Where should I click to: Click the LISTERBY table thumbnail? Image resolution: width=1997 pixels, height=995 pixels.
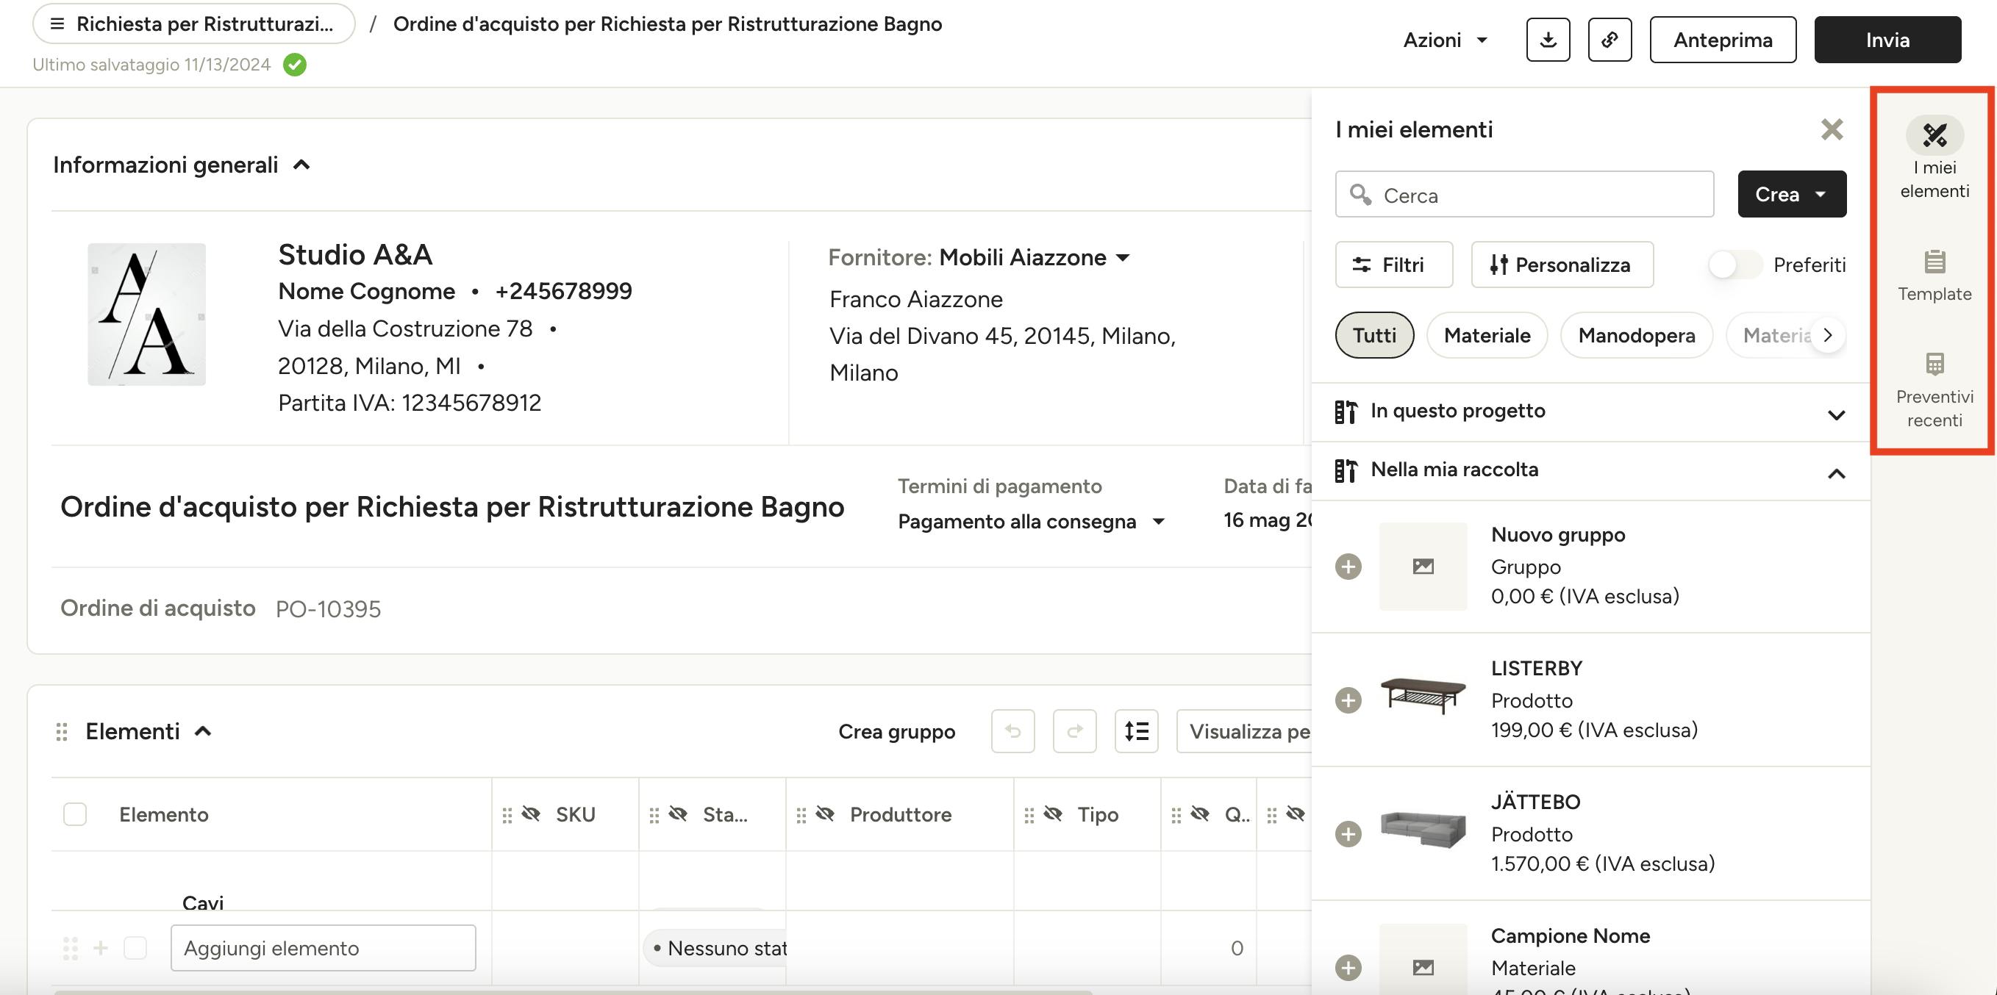tap(1423, 695)
